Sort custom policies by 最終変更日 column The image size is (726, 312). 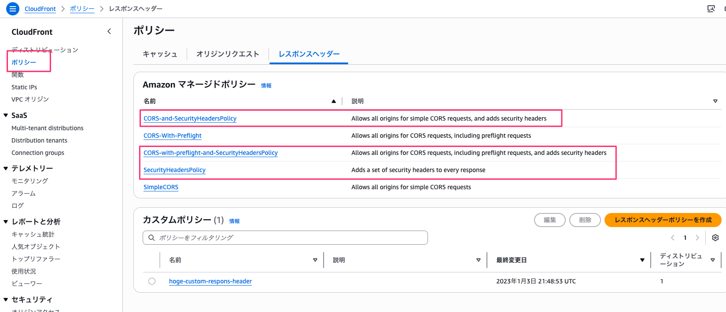point(642,260)
